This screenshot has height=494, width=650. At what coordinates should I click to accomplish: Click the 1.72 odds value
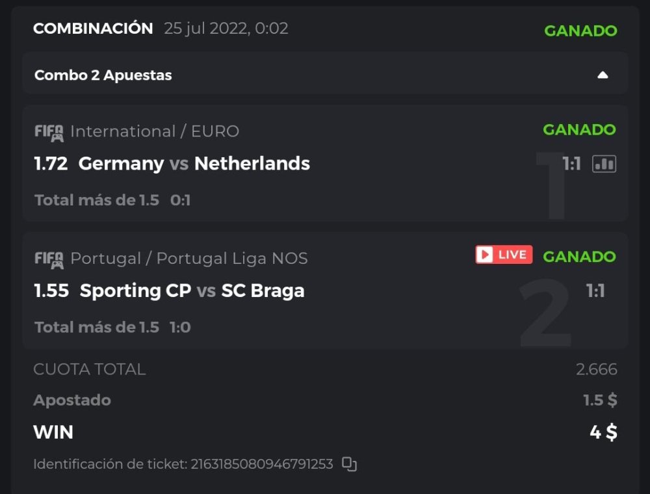tap(51, 163)
